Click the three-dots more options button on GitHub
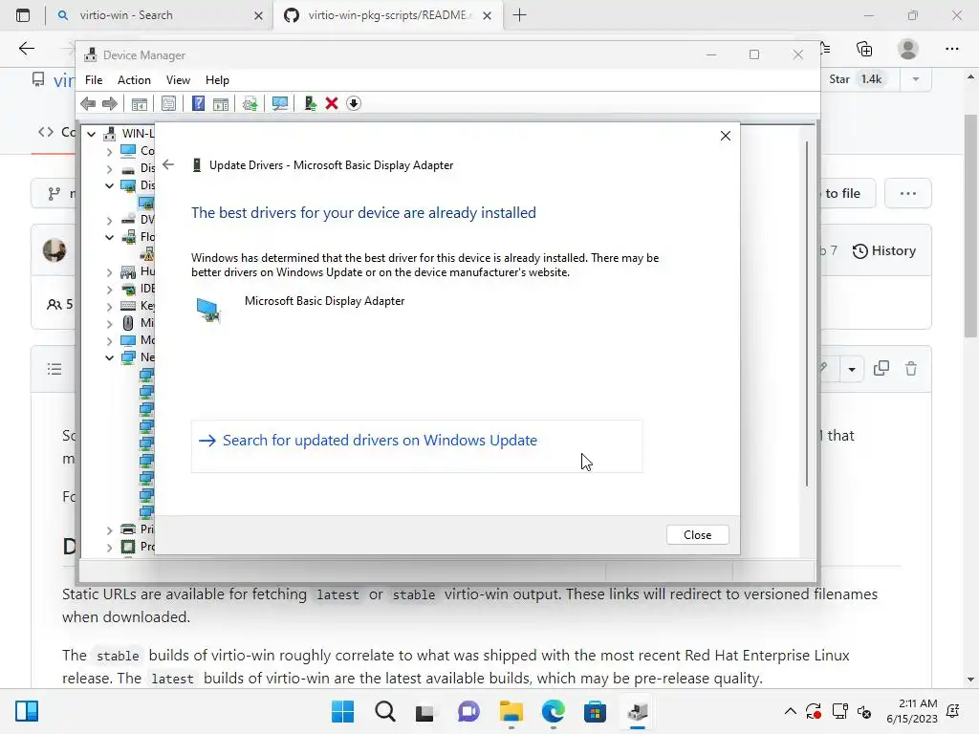This screenshot has width=979, height=734. point(908,193)
